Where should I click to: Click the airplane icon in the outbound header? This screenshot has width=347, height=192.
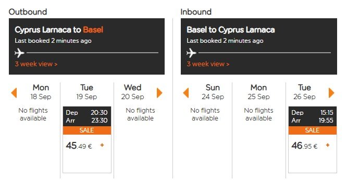[x=19, y=53]
